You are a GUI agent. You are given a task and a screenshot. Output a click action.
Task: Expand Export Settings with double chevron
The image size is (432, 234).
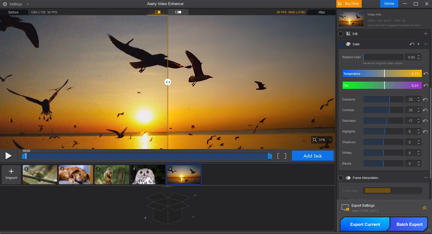[x=424, y=208]
